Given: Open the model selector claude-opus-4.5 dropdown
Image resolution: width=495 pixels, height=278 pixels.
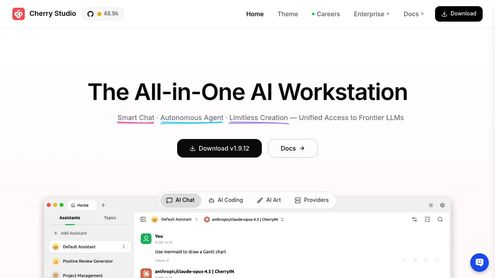Looking at the screenshot, I should click(x=244, y=219).
